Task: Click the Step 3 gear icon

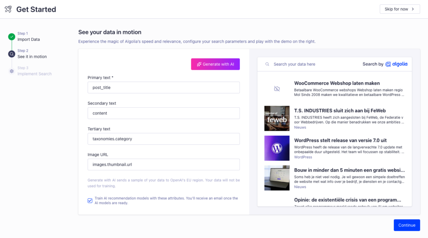Action: click(x=11, y=71)
